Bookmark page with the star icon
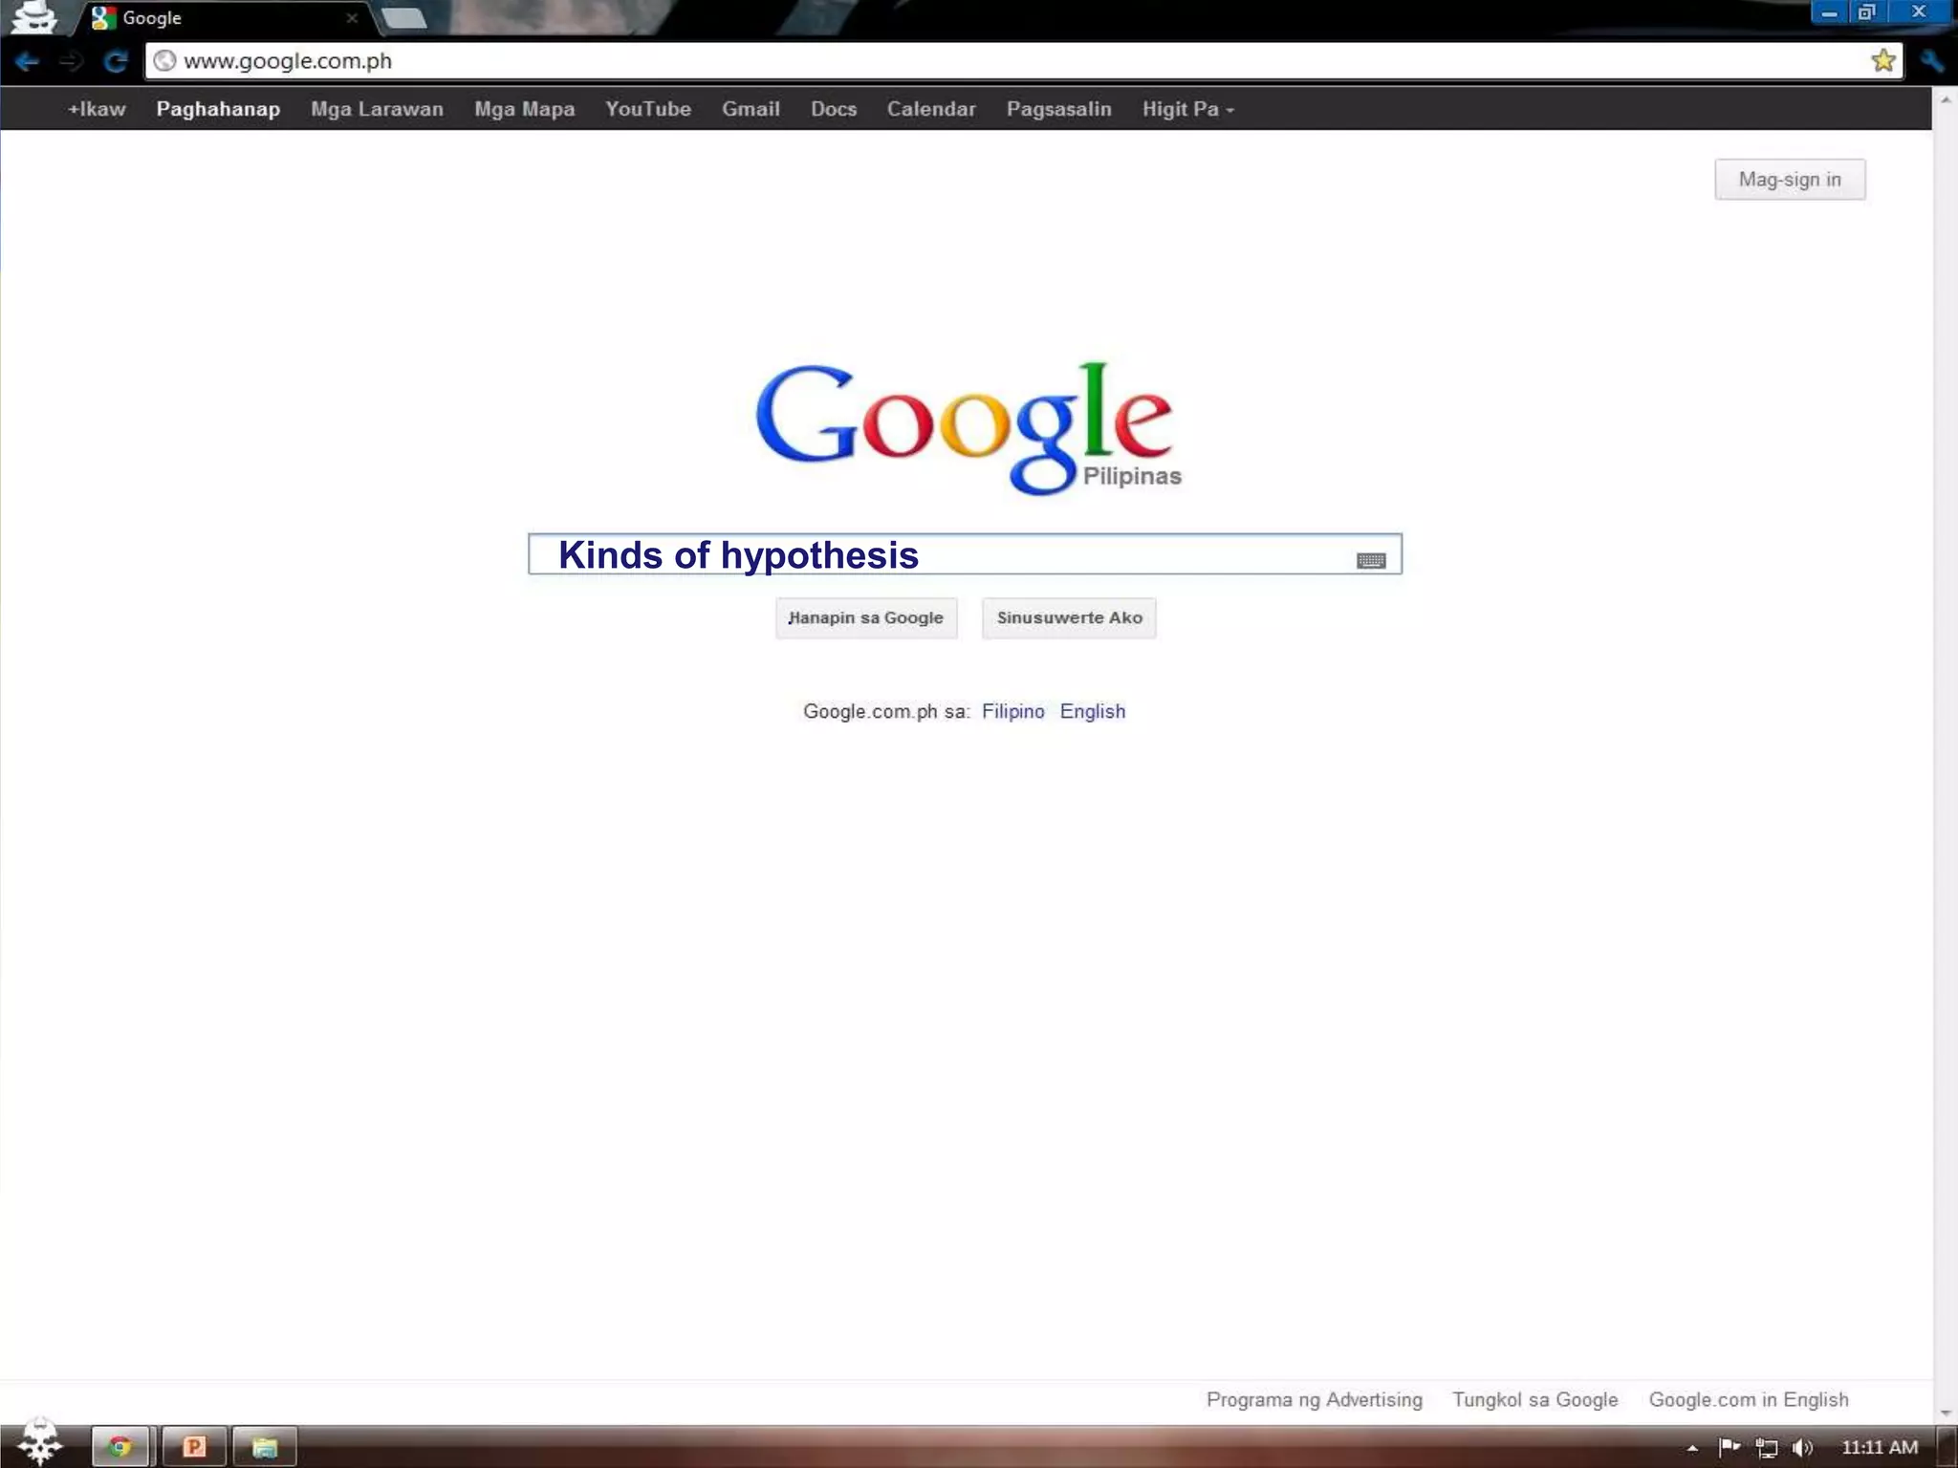 [1882, 61]
